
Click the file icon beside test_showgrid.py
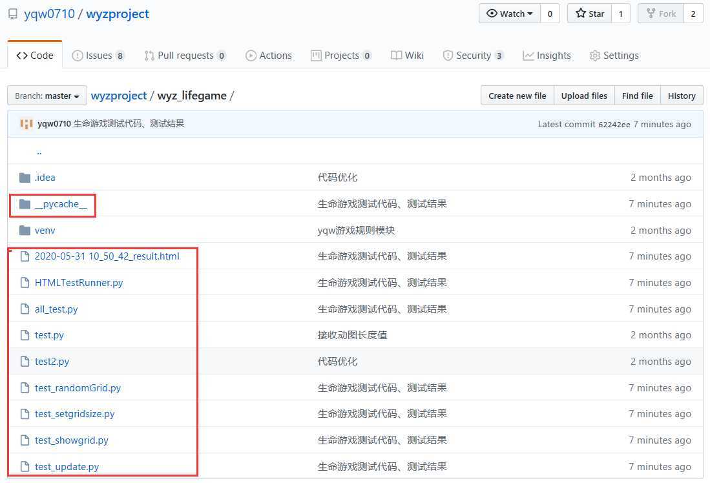(25, 440)
